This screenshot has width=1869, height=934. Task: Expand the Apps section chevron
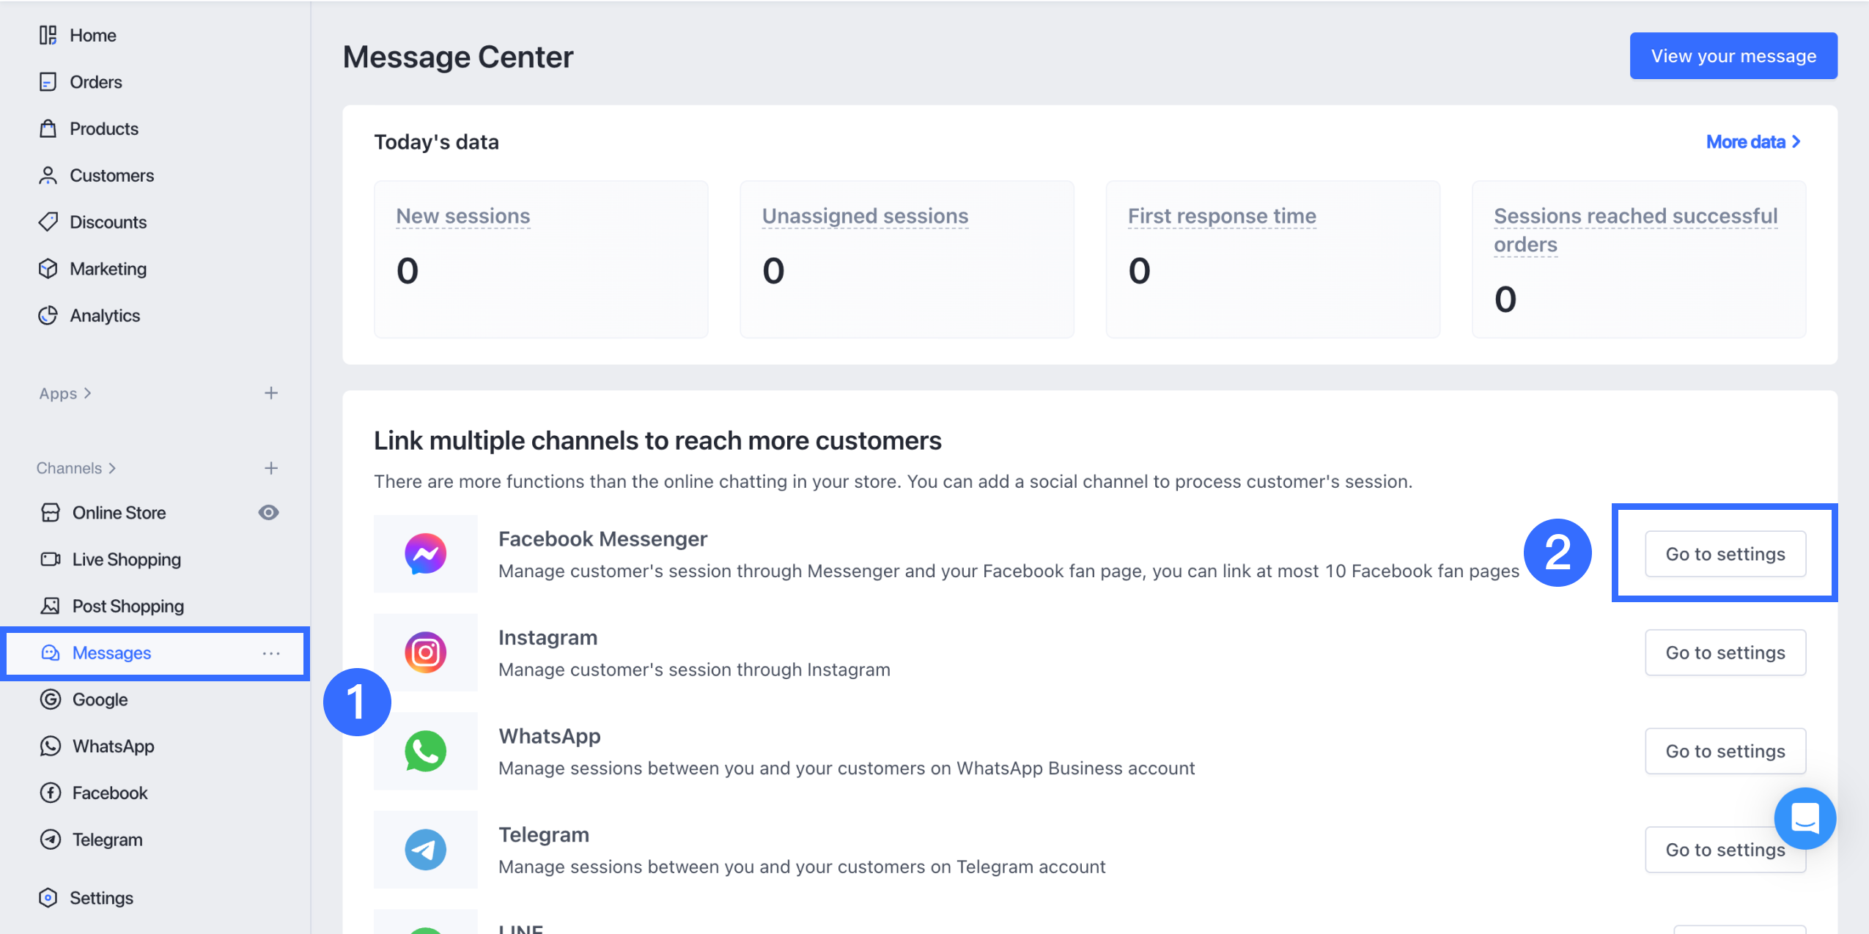click(x=87, y=393)
